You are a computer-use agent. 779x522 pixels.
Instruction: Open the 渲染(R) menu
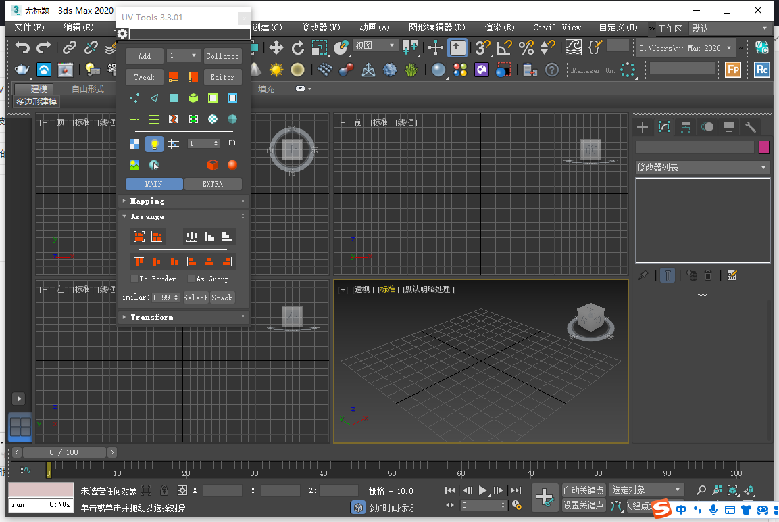tap(499, 27)
